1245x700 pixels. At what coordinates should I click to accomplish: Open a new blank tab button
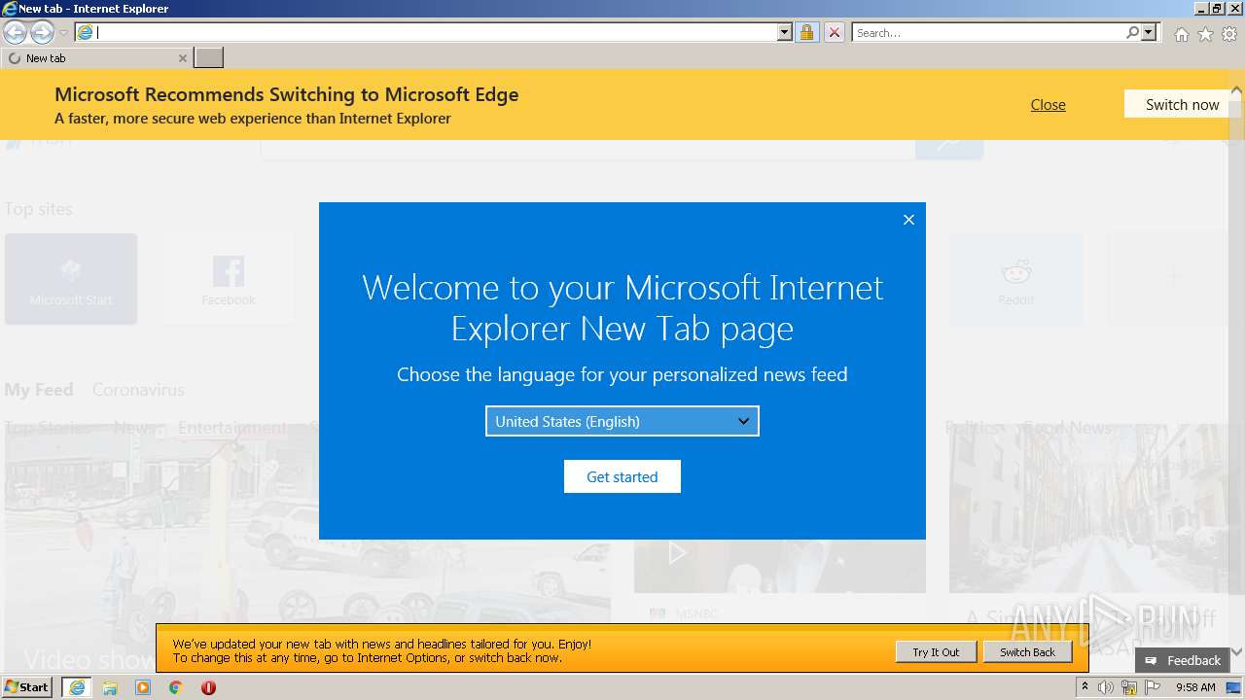pos(209,58)
